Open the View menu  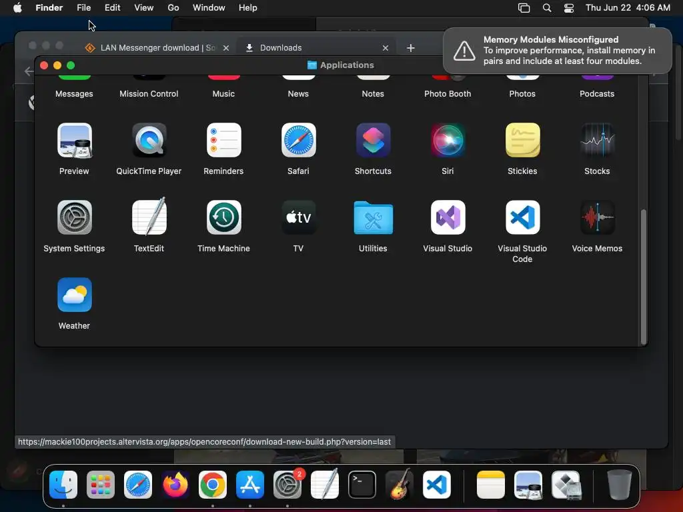pos(144,8)
